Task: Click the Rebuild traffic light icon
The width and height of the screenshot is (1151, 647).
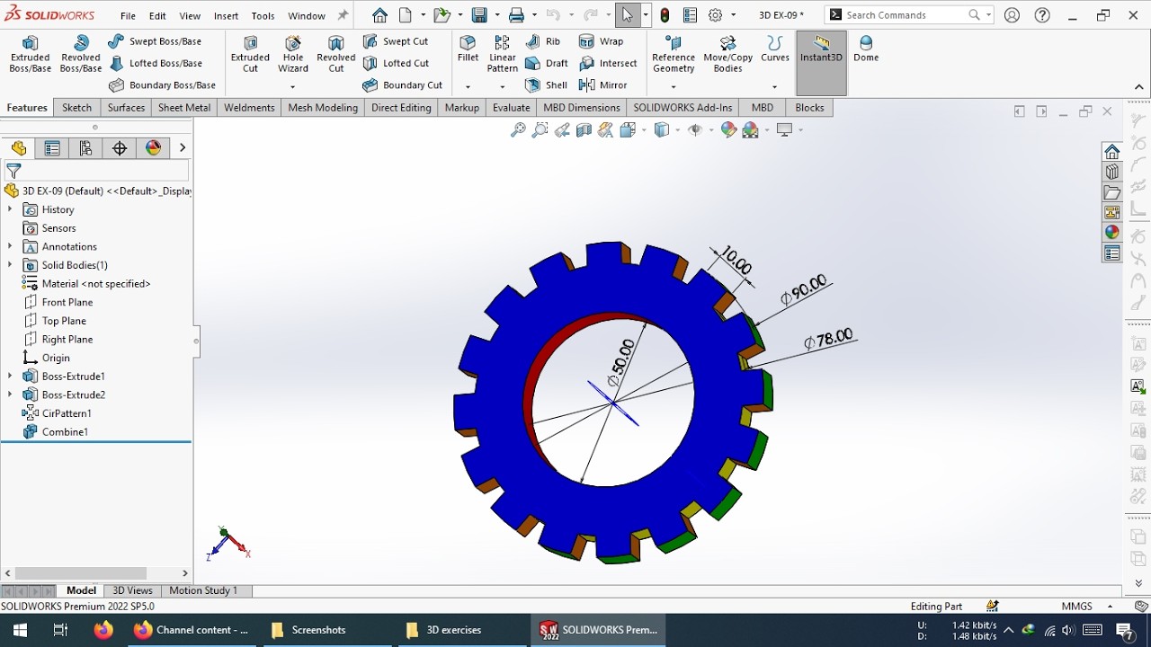Action: [665, 15]
